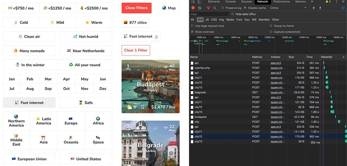Image resolution: width=347 pixels, height=166 pixels.
Task: Choose the European Union filter
Action: coord(29,159)
